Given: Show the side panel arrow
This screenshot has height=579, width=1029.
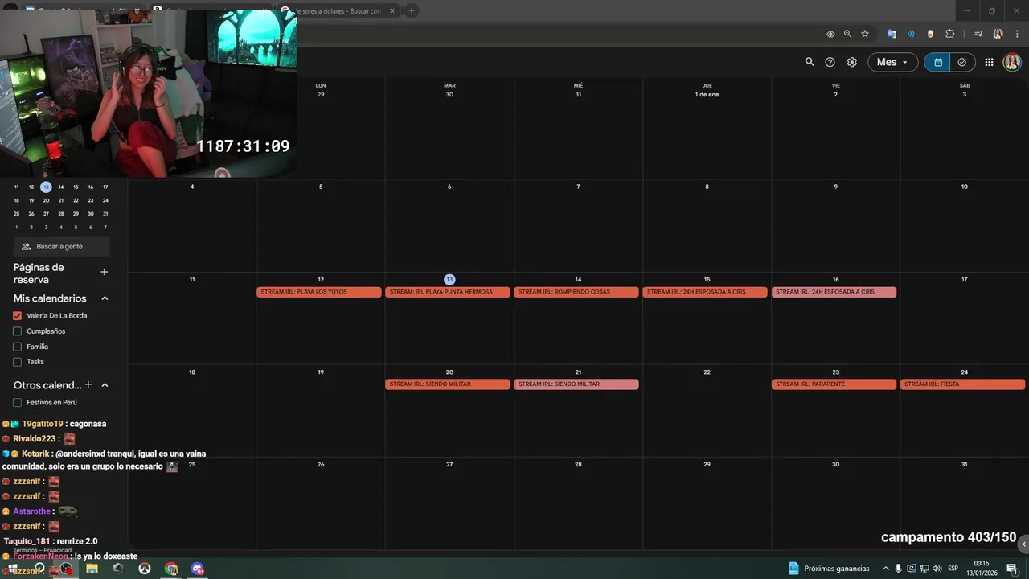Looking at the screenshot, I should (1023, 544).
